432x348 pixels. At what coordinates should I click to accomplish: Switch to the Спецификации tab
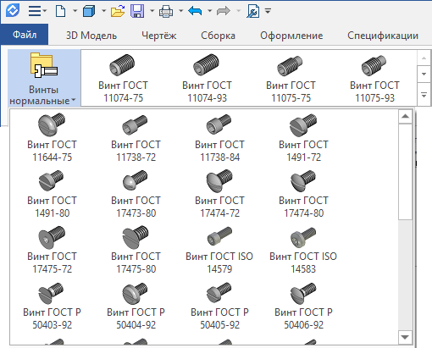(383, 36)
